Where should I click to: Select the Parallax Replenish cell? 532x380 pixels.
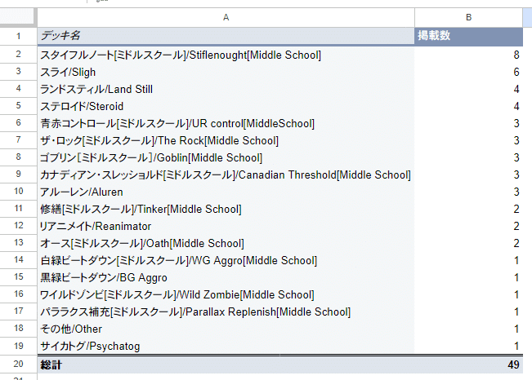click(x=226, y=312)
